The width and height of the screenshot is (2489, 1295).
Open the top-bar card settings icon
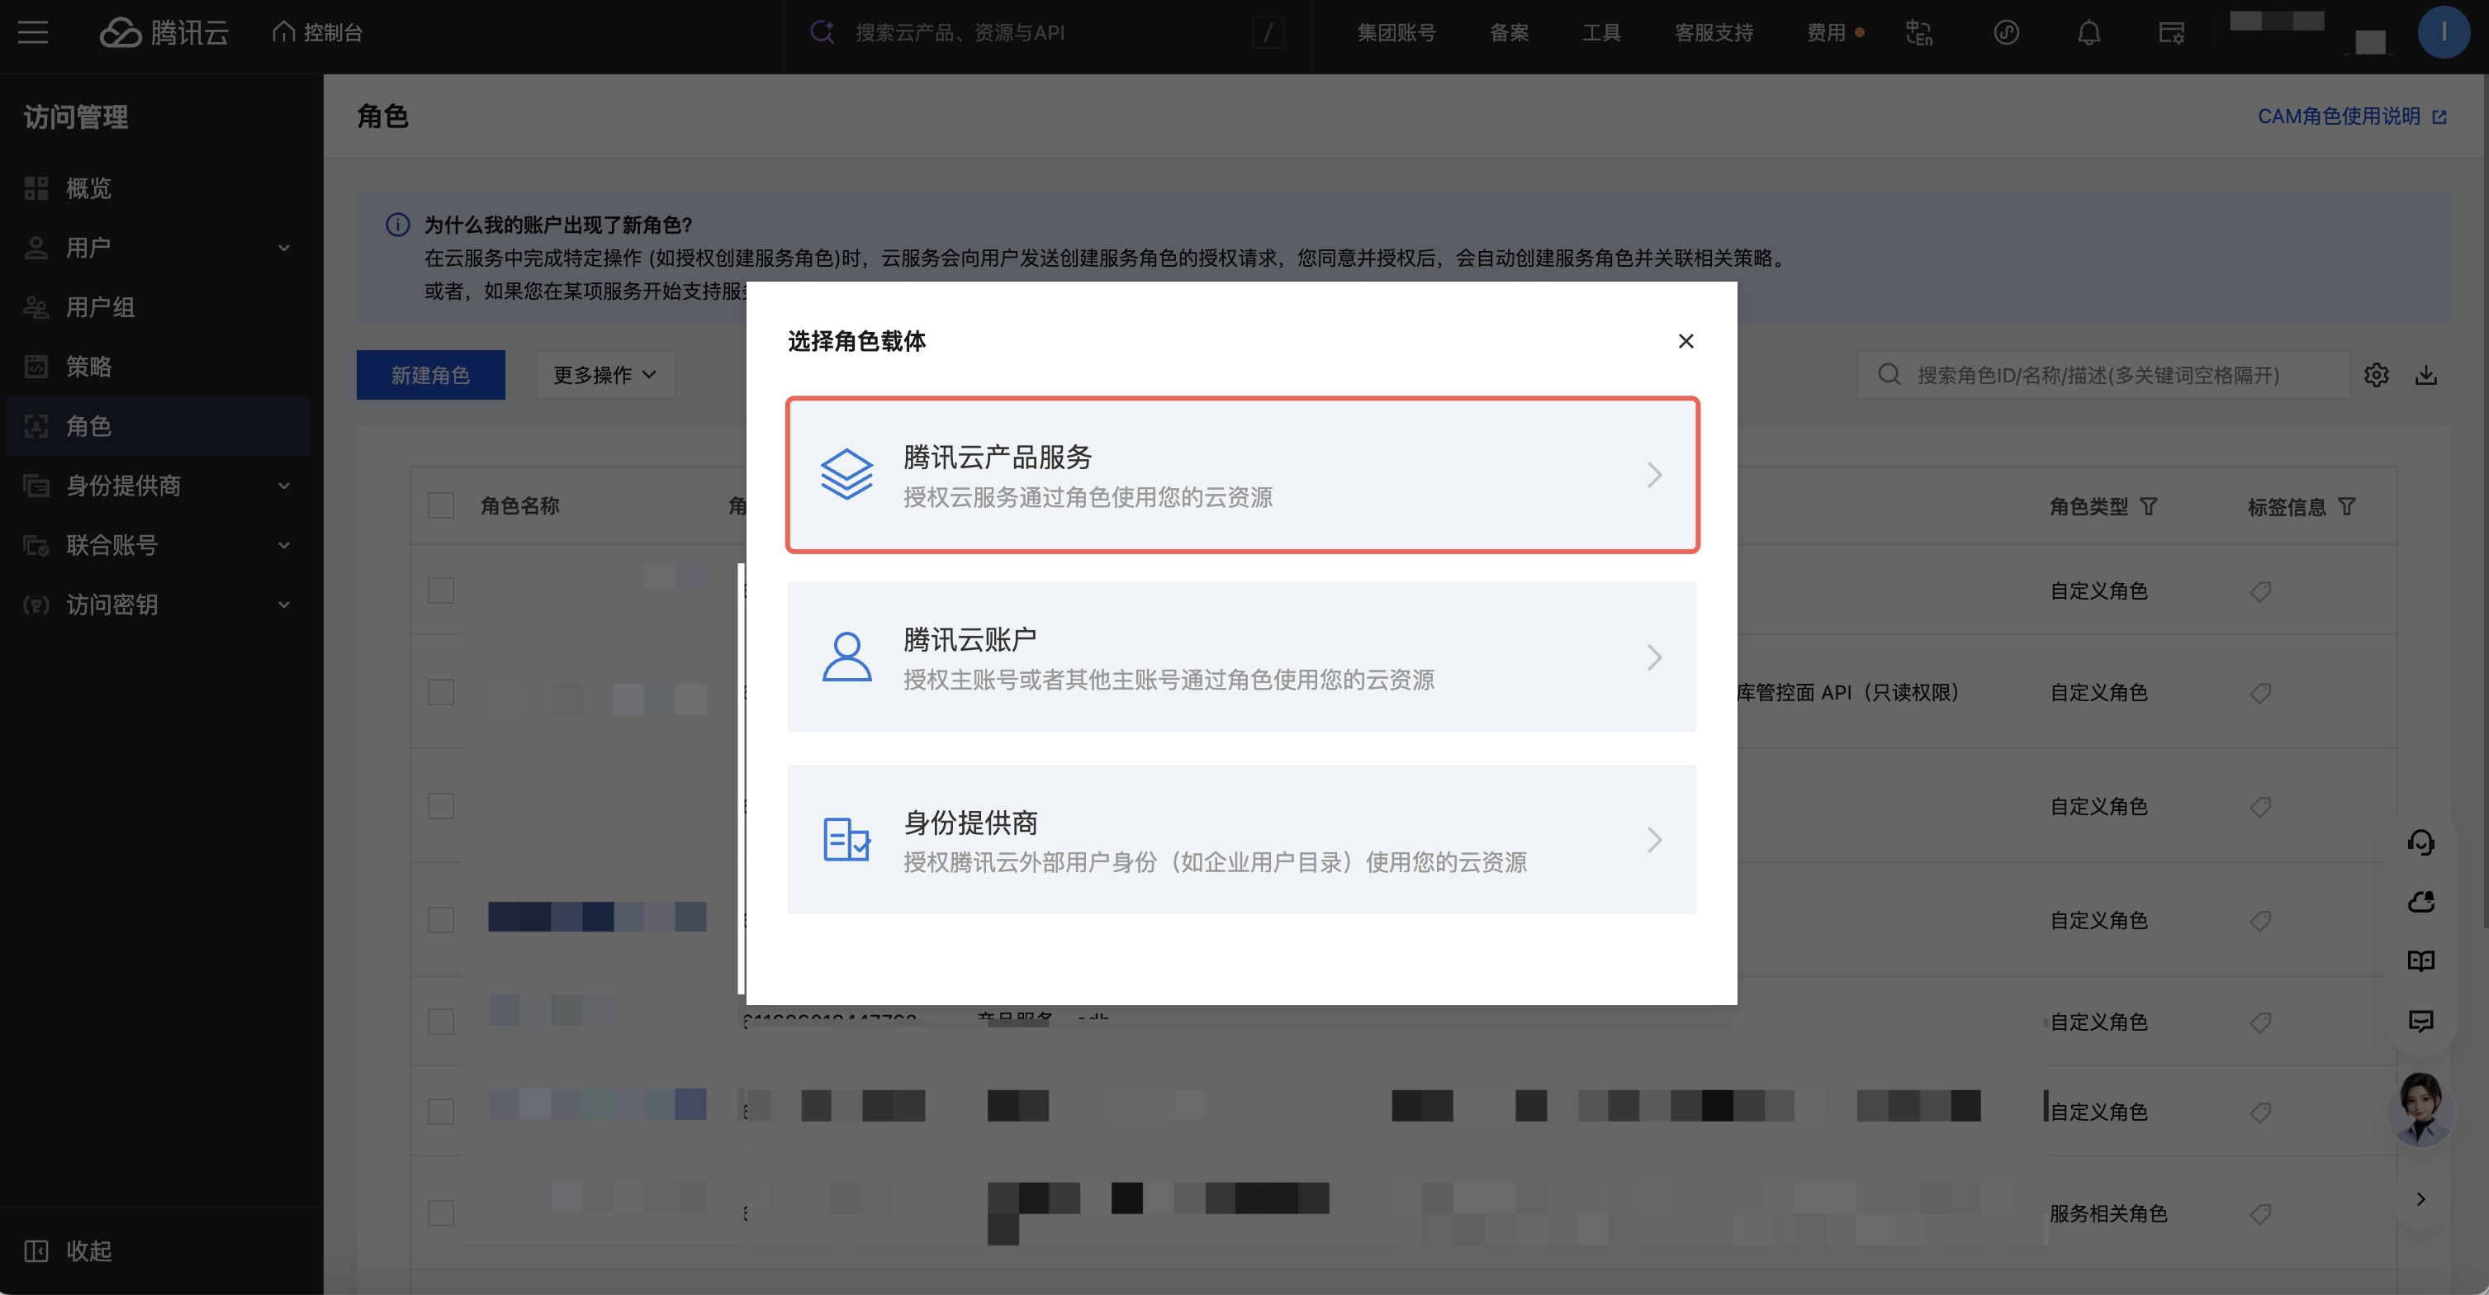2171,32
